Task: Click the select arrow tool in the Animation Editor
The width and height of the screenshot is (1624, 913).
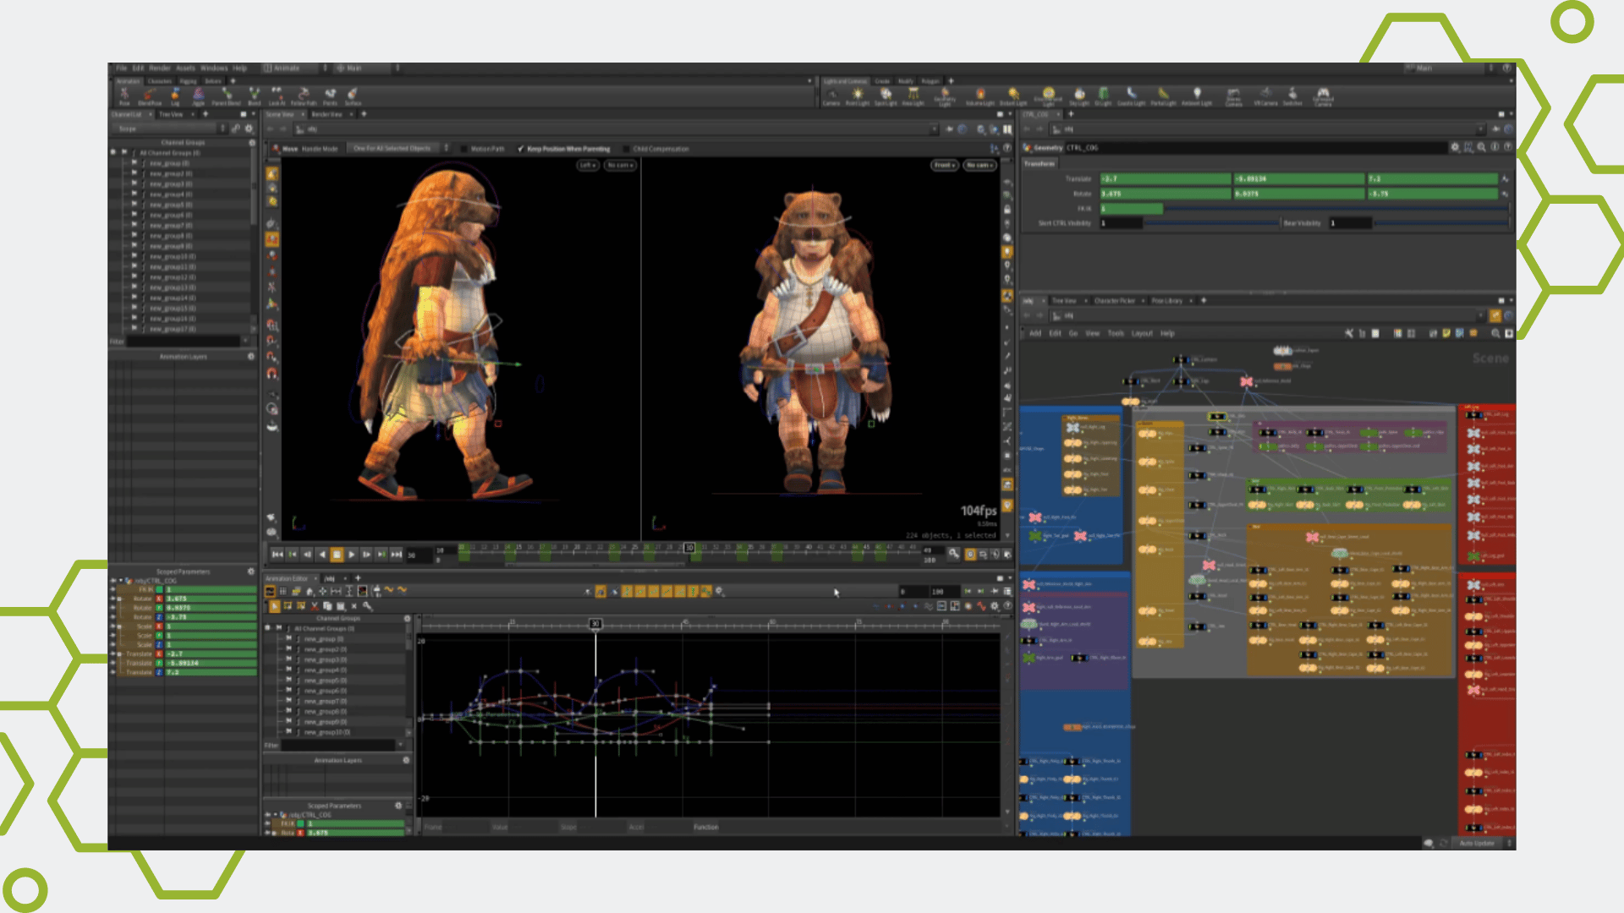Action: click(x=274, y=606)
